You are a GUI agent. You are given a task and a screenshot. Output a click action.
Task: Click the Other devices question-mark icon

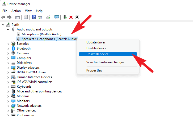coord(13,110)
